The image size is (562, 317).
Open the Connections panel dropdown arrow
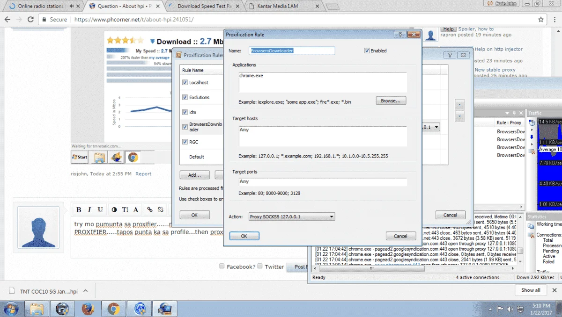pos(507,113)
